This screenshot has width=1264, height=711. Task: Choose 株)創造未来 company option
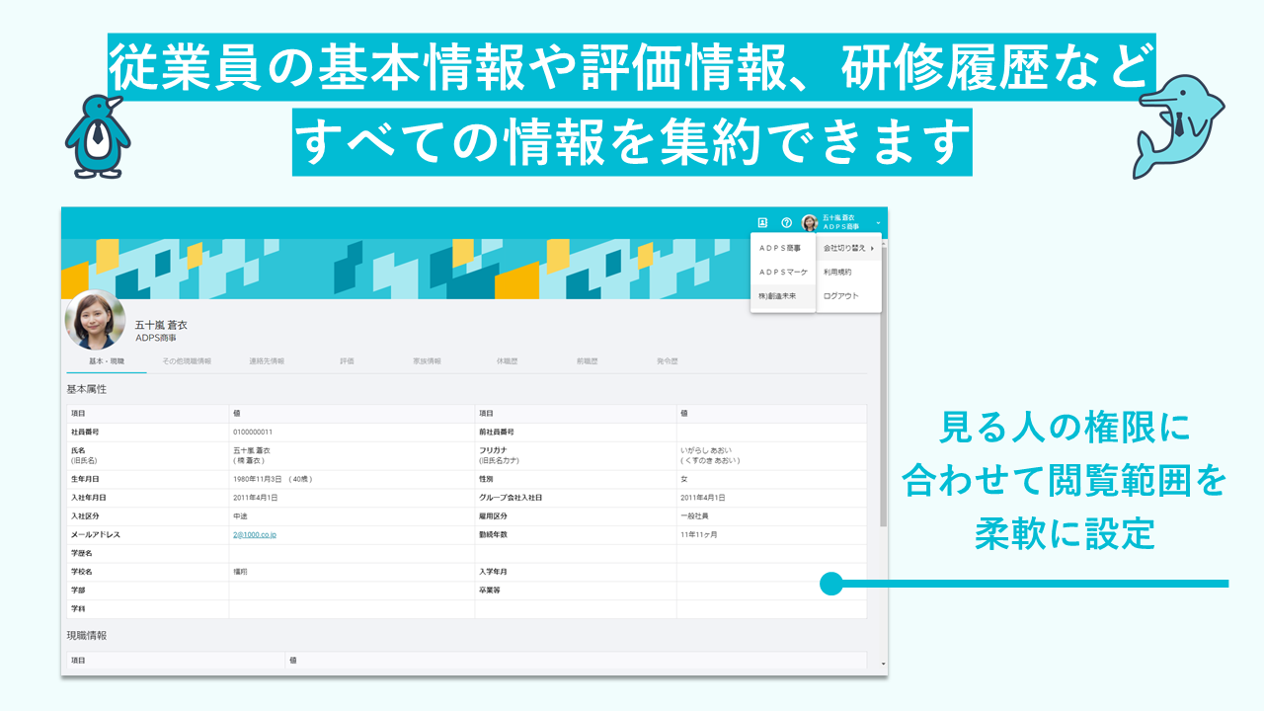[779, 296]
